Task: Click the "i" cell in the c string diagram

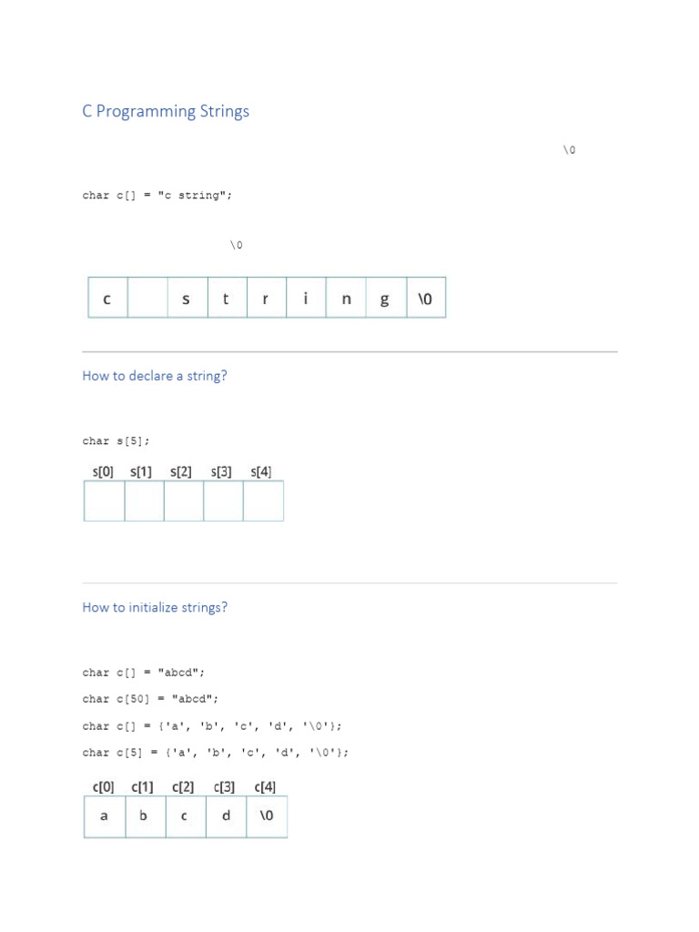Action: click(306, 299)
